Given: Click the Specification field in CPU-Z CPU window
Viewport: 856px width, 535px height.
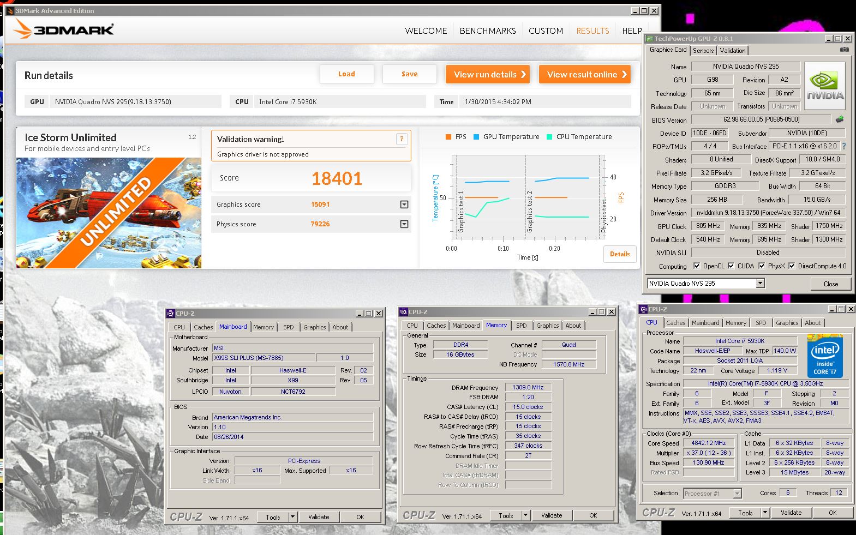Looking at the screenshot, I should click(765, 384).
